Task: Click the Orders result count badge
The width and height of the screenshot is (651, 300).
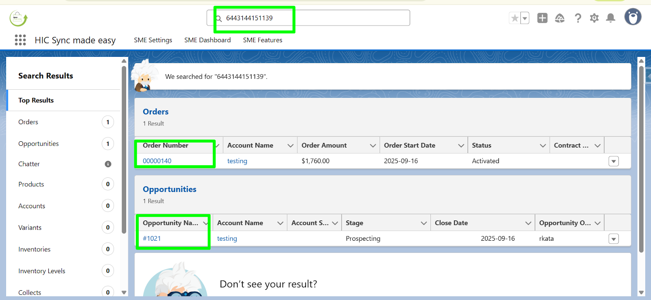Action: point(108,122)
